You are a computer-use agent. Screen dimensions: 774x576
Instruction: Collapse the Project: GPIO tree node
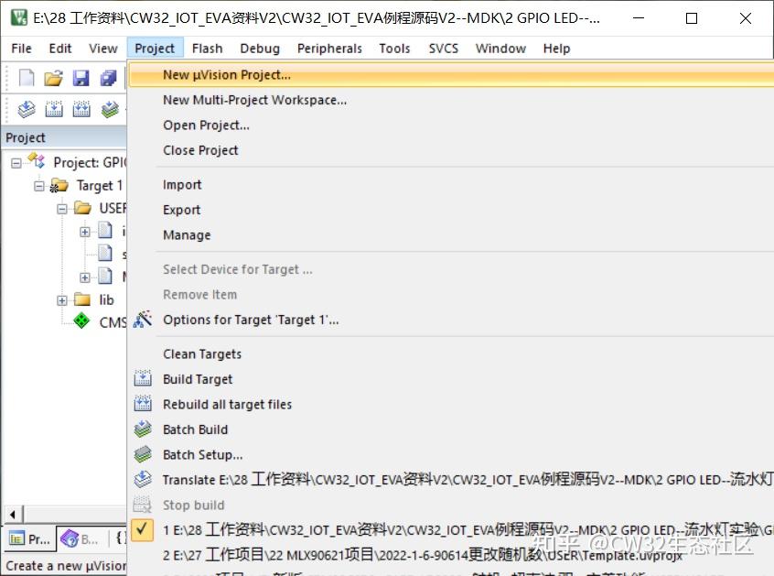pos(16,163)
